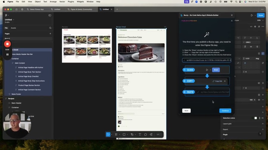
Task: Select the Recipes frame thumbnail on canvas
Action: click(x=87, y=46)
